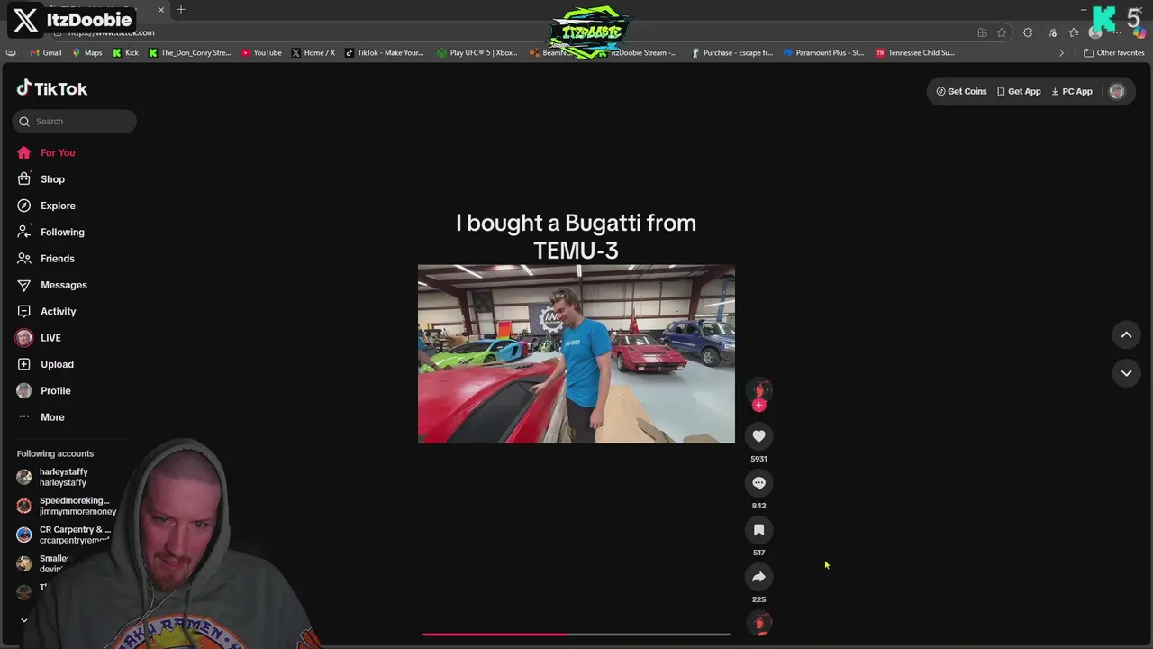The image size is (1153, 649).
Task: Show more bookmarks chevron
Action: (1061, 52)
